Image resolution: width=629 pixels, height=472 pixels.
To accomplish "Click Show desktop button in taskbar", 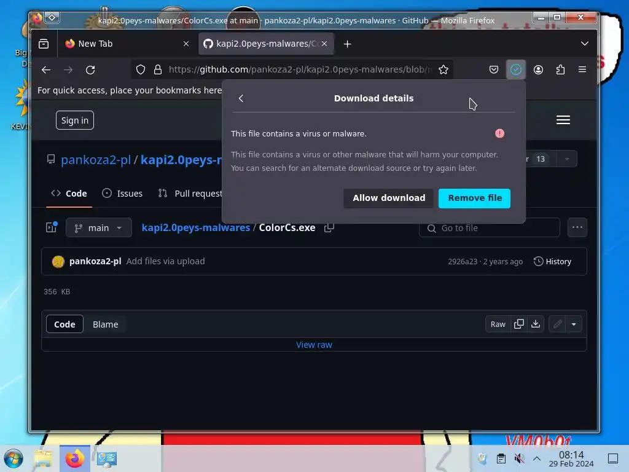I will click(613, 458).
